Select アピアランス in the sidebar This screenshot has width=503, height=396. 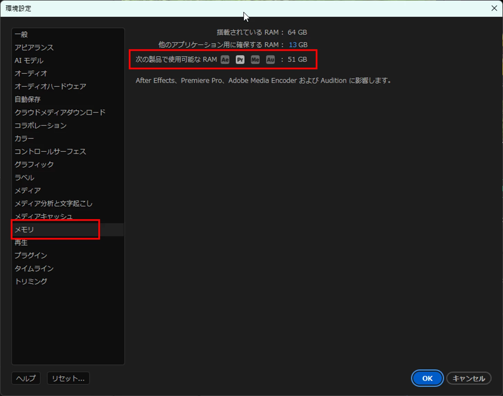tap(68, 48)
